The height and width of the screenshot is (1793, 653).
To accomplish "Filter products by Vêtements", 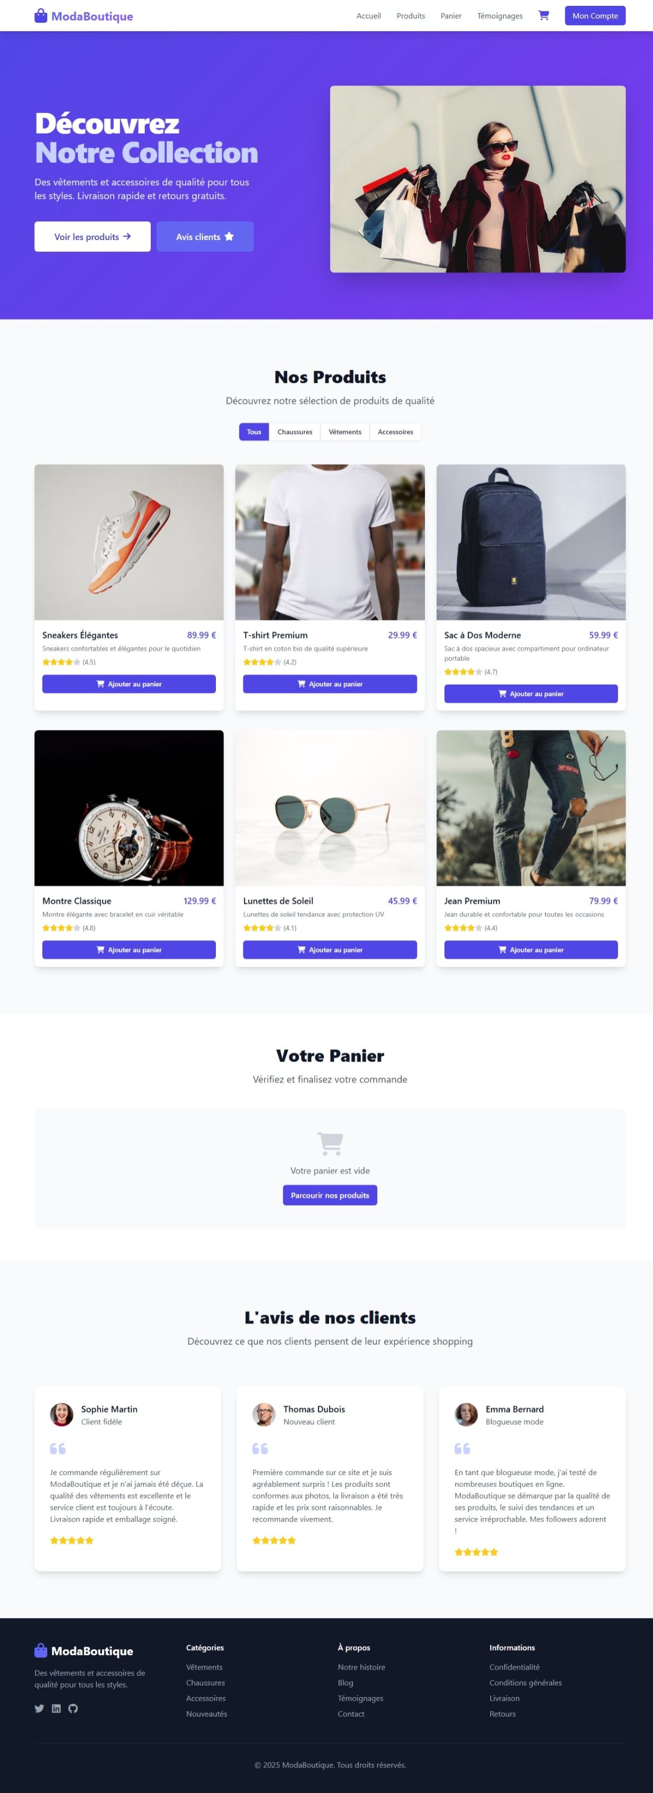I will (x=345, y=432).
